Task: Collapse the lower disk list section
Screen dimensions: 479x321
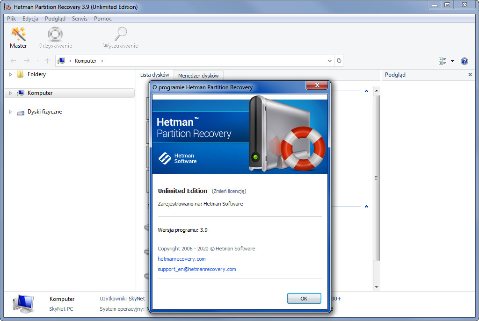Action: coord(366,207)
